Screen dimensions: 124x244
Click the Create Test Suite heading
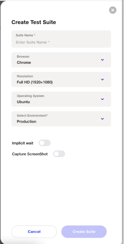(x=34, y=22)
